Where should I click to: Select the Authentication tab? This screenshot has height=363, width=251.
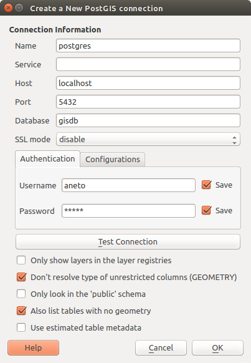[47, 159]
